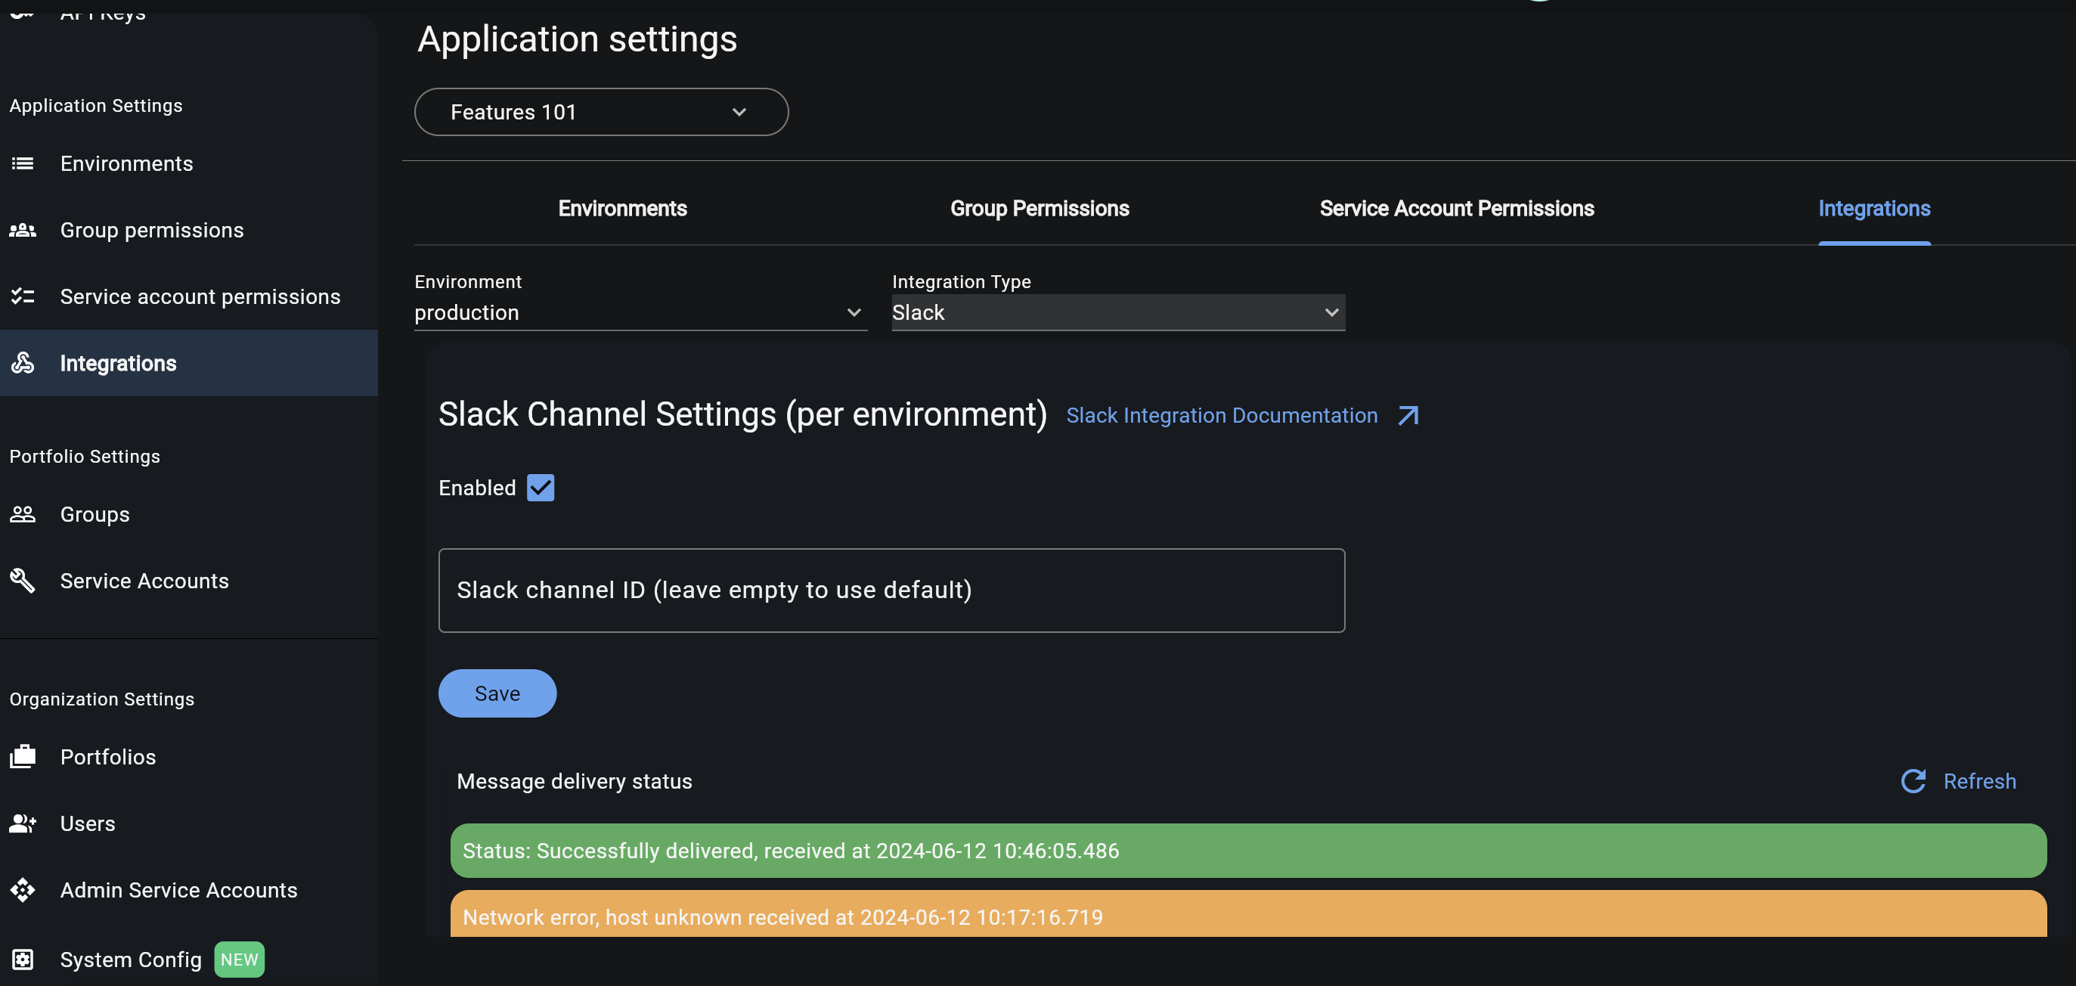Open the Slack Integration Documentation link

(1222, 415)
